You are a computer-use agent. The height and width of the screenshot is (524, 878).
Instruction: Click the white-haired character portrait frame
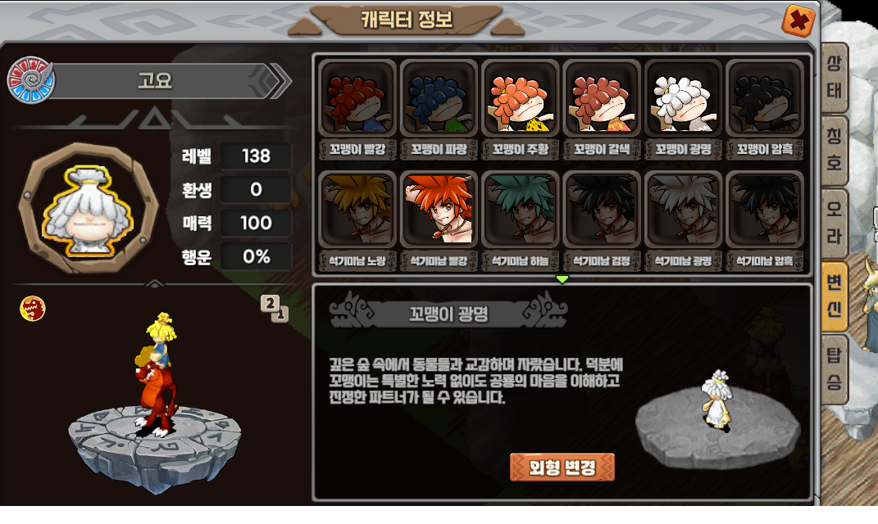[89, 208]
